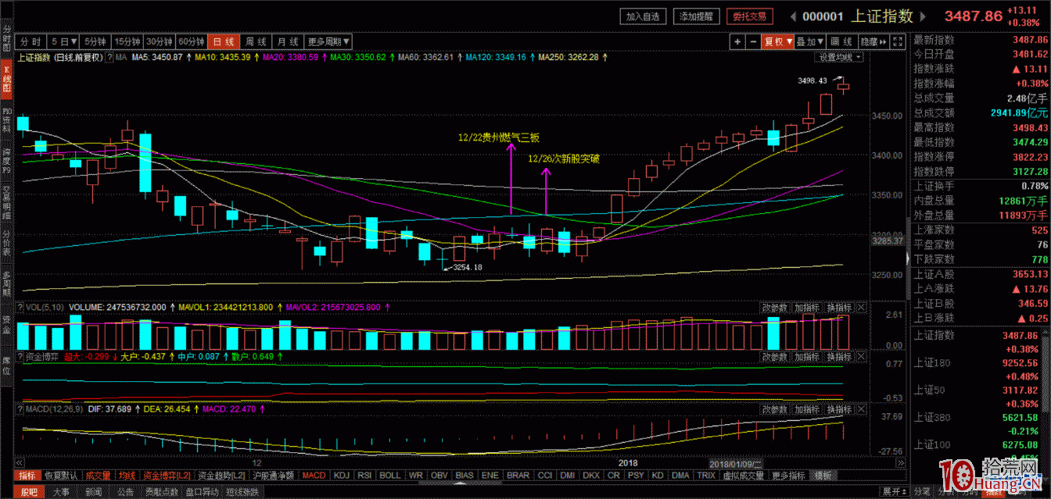Close the MACD indicator panel

(861, 409)
